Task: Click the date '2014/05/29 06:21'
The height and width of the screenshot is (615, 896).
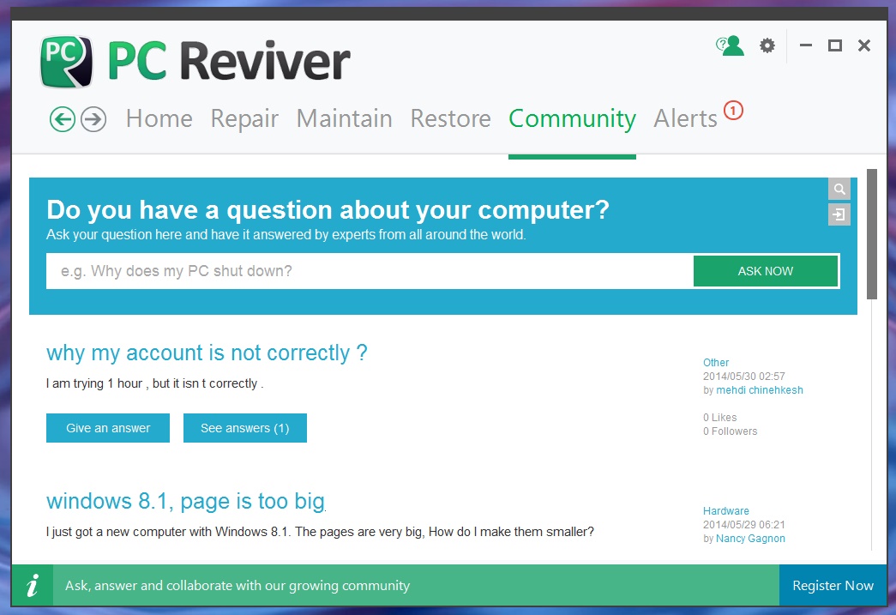Action: tap(744, 525)
